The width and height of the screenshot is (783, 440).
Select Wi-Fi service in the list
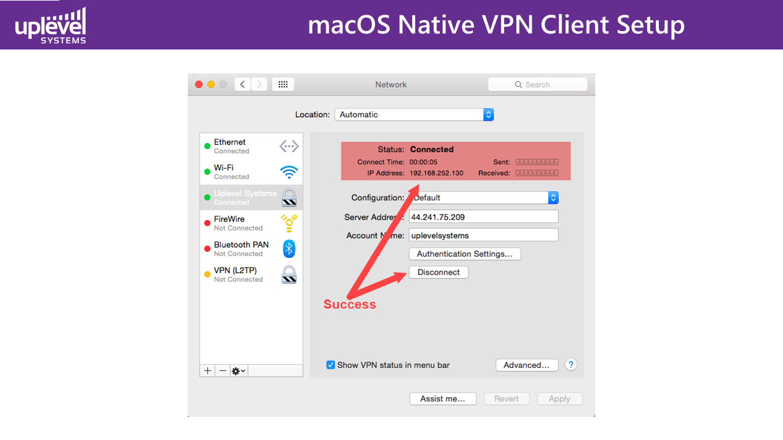click(x=251, y=172)
